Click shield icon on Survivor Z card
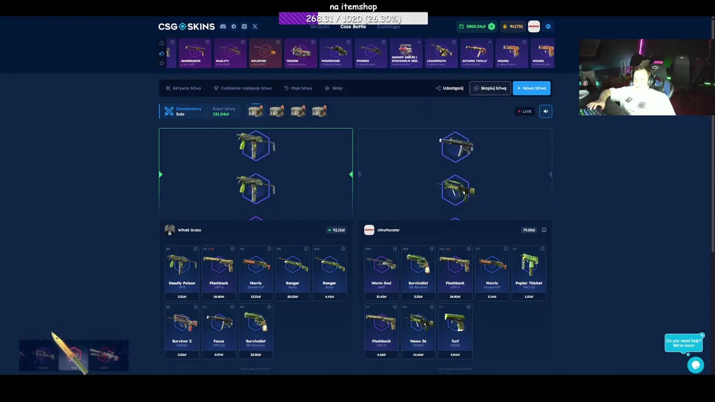Viewport: 715px width, 402px height. click(x=196, y=307)
